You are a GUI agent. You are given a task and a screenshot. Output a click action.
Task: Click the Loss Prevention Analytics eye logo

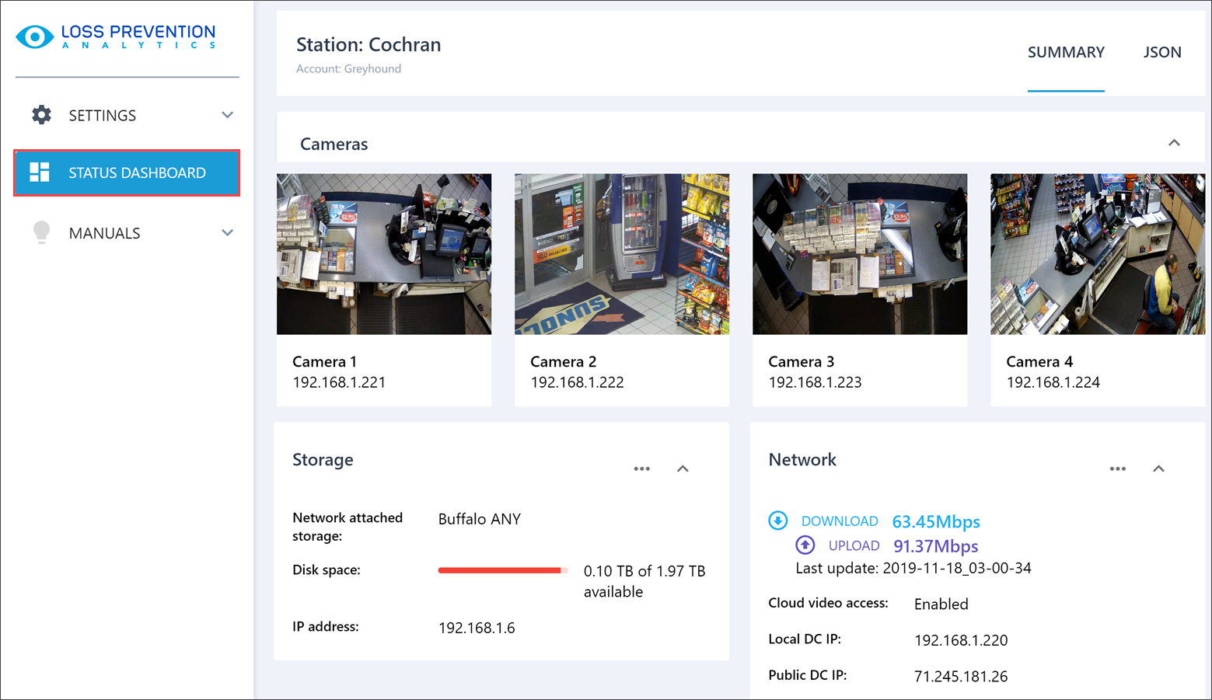(35, 37)
